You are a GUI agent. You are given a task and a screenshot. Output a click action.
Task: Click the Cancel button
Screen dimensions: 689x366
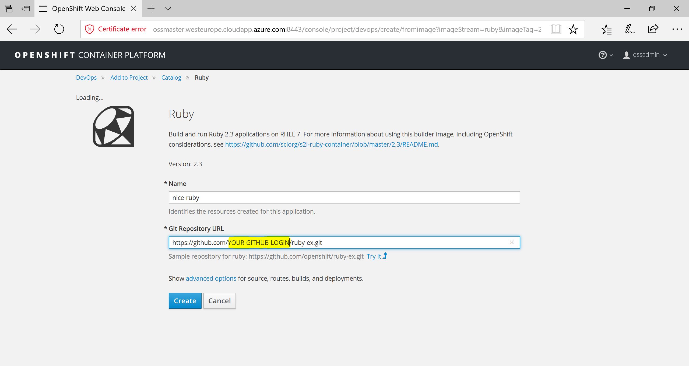click(219, 301)
